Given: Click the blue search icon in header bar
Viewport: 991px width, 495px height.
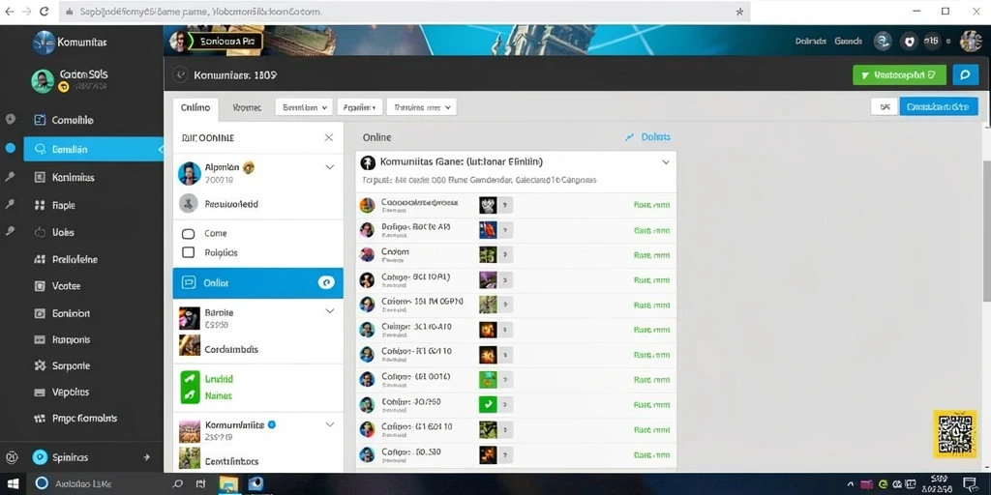Looking at the screenshot, I should 965,75.
